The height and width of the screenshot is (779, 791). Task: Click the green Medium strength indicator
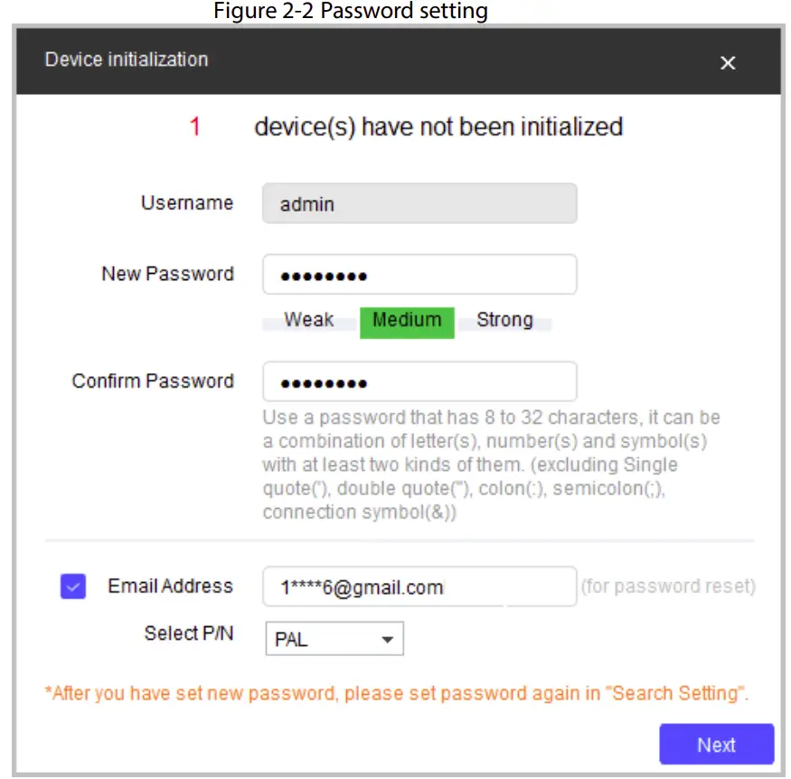coord(407,320)
